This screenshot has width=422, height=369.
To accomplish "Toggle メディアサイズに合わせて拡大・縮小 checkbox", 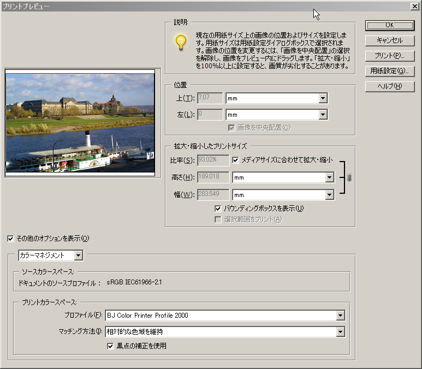I will click(235, 160).
